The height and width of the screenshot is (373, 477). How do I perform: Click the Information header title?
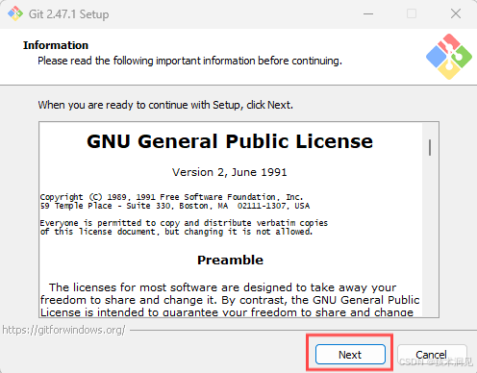[56, 45]
